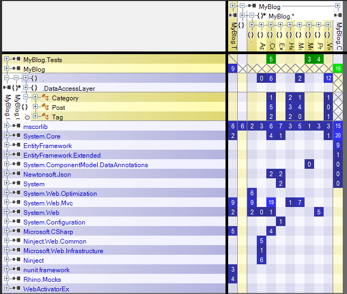Click the System.Web.Mvc assembly icon
This screenshot has height=294, width=347.
pos(16,202)
